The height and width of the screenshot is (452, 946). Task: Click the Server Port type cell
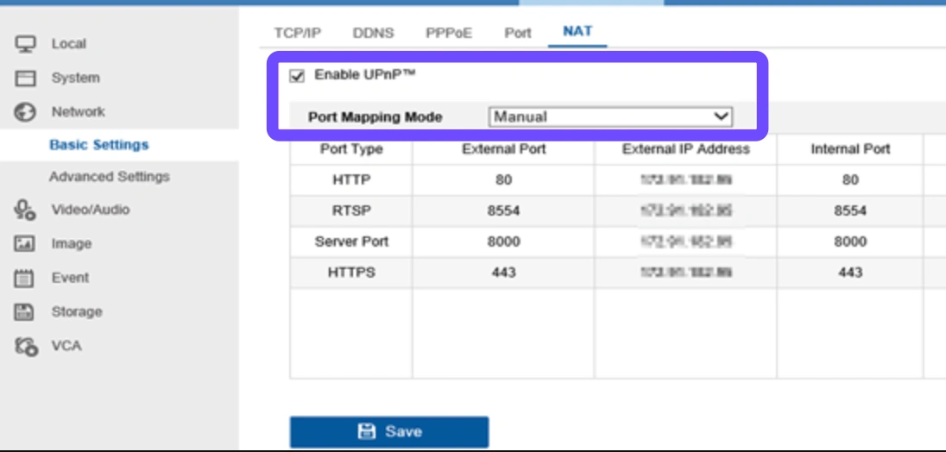tap(351, 242)
